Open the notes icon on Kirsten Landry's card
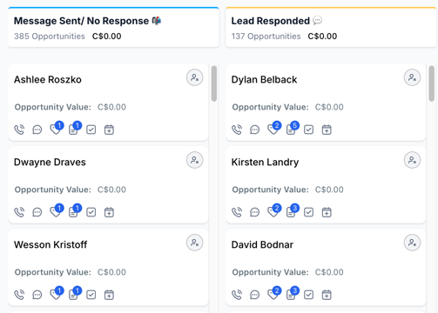438x313 pixels. pos(291,212)
